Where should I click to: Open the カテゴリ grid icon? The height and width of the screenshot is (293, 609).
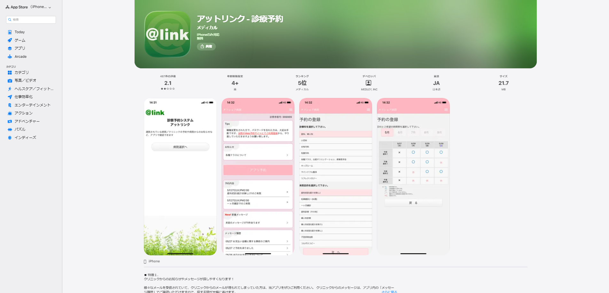10,73
